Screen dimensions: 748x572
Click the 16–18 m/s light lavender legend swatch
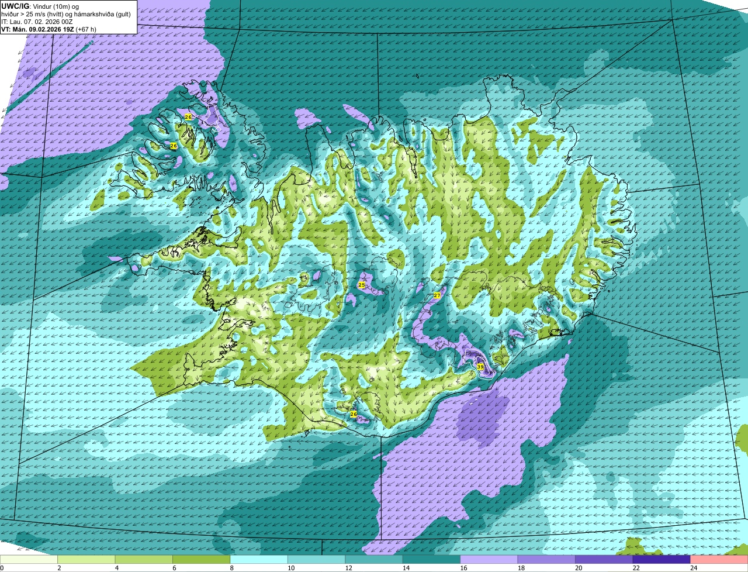(489, 559)
